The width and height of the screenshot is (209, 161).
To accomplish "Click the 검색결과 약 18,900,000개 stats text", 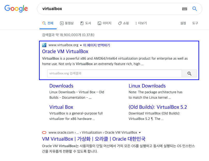I will pos(68,35).
